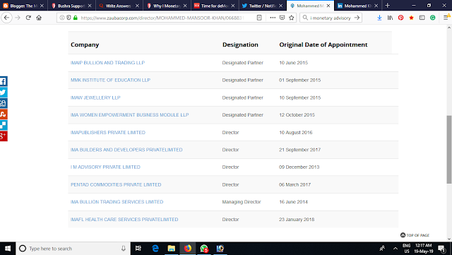Reload the current page
The image size is (452, 255).
click(28, 18)
